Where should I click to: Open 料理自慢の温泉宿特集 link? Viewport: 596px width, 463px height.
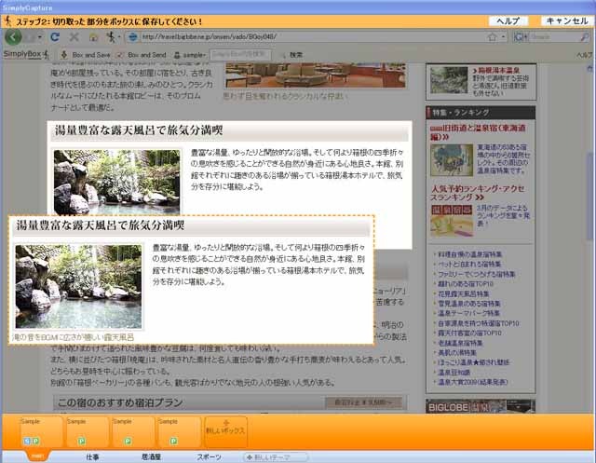469,254
